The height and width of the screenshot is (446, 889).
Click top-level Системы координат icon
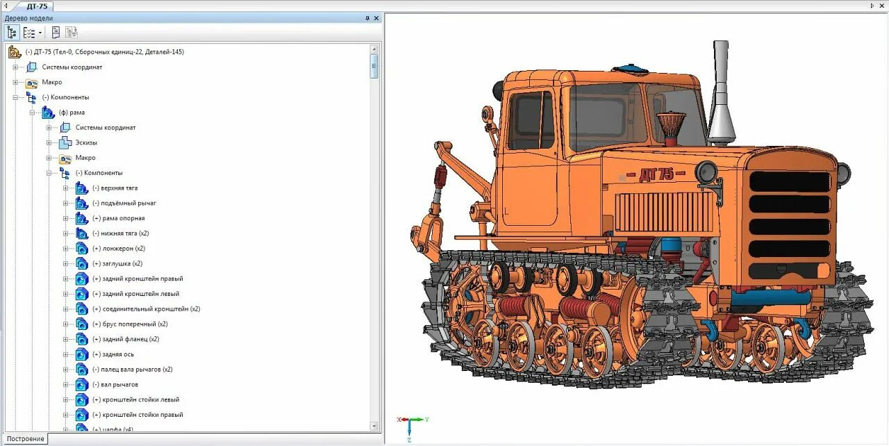tap(31, 67)
